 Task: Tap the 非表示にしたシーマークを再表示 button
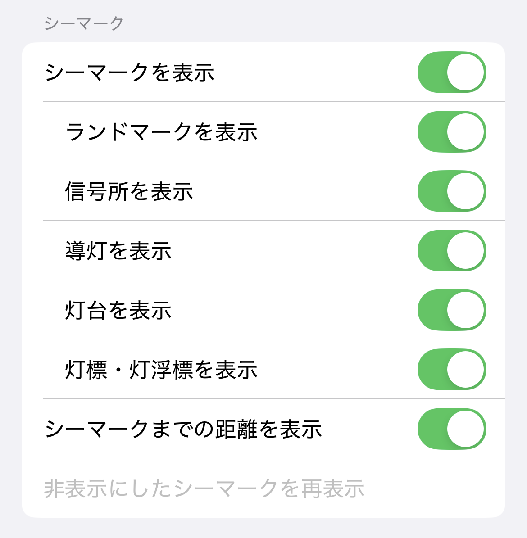[204, 488]
